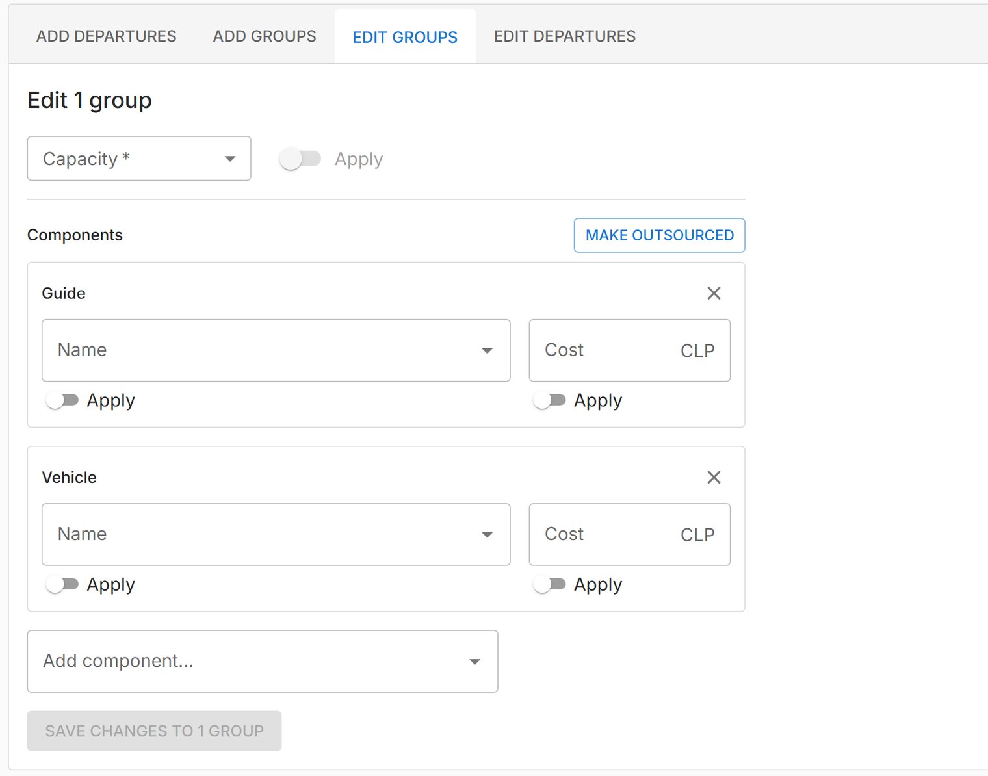Click the Vehicle component title
Viewport: 988px width, 776px height.
coord(70,477)
